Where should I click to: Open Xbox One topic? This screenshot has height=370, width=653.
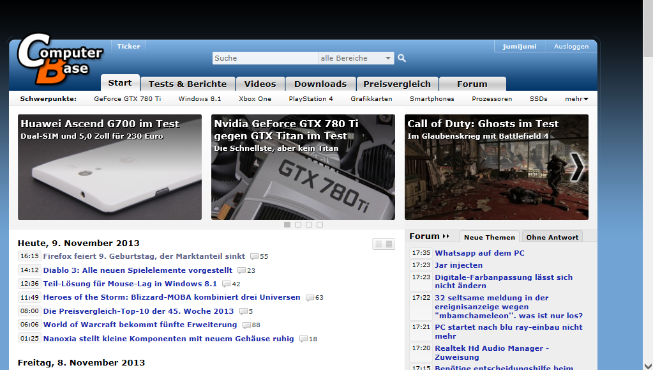tap(255, 99)
